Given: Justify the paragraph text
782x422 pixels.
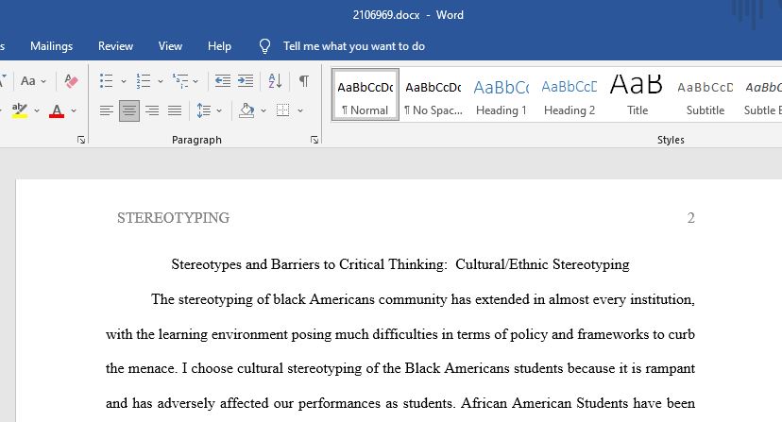Looking at the screenshot, I should point(175,110).
